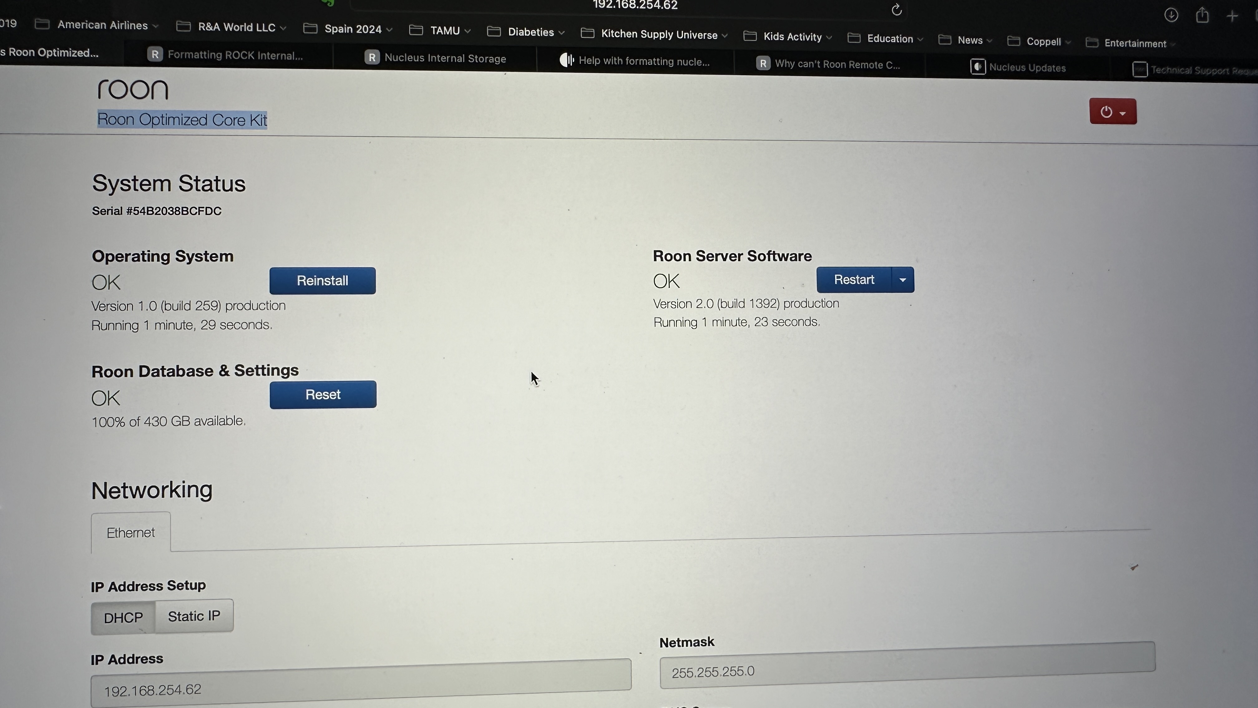Switch to Nucleus Internal Storage tab
The width and height of the screenshot is (1258, 708).
[x=435, y=58]
